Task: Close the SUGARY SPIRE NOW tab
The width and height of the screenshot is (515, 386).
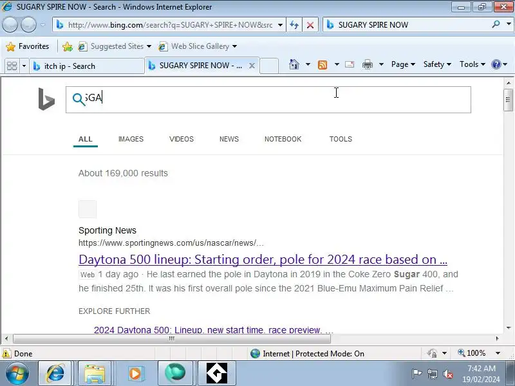Action: click(x=252, y=66)
